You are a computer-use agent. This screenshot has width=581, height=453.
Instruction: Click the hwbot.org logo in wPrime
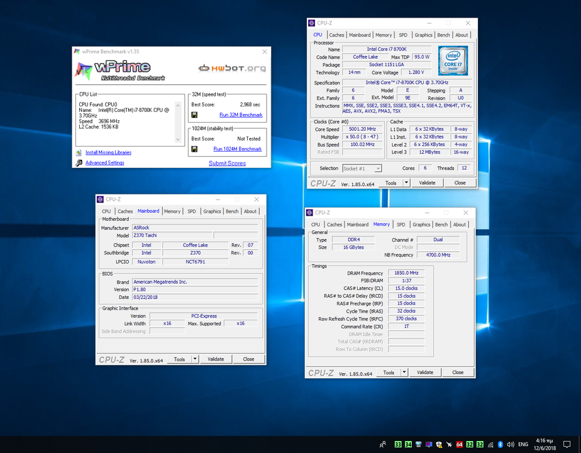[x=232, y=68]
